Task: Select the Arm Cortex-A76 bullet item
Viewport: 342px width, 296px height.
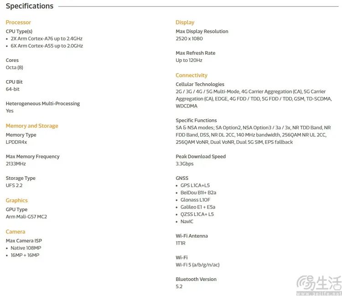Action: pyautogui.click(x=47, y=39)
